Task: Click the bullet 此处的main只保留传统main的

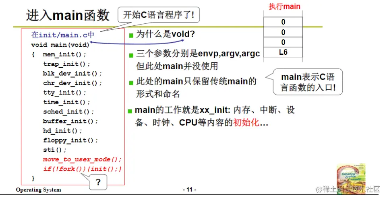Action: (x=196, y=81)
